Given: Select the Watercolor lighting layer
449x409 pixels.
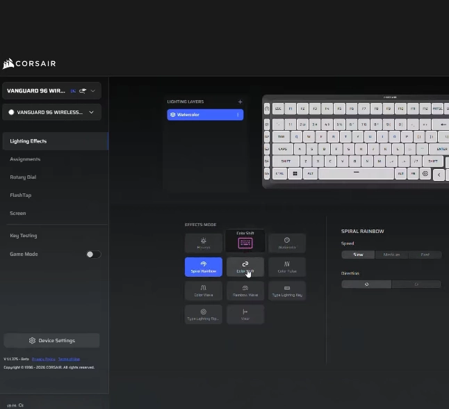Looking at the screenshot, I should tap(205, 115).
